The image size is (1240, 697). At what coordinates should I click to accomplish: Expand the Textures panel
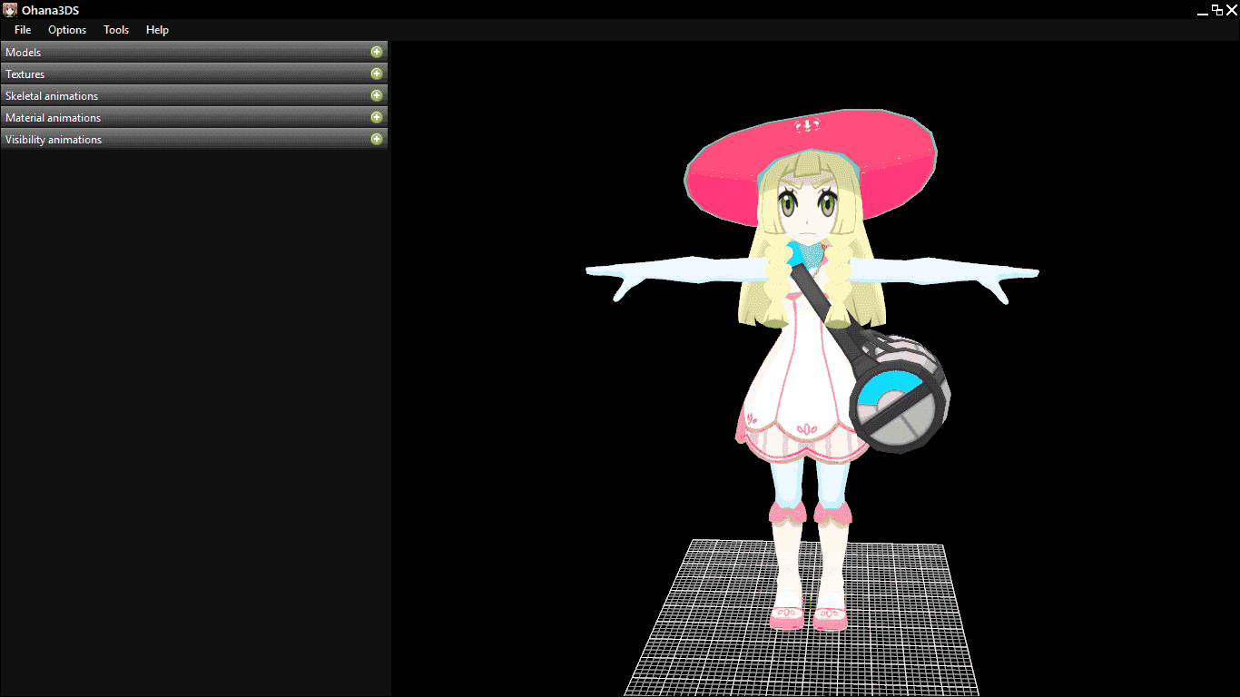[377, 74]
